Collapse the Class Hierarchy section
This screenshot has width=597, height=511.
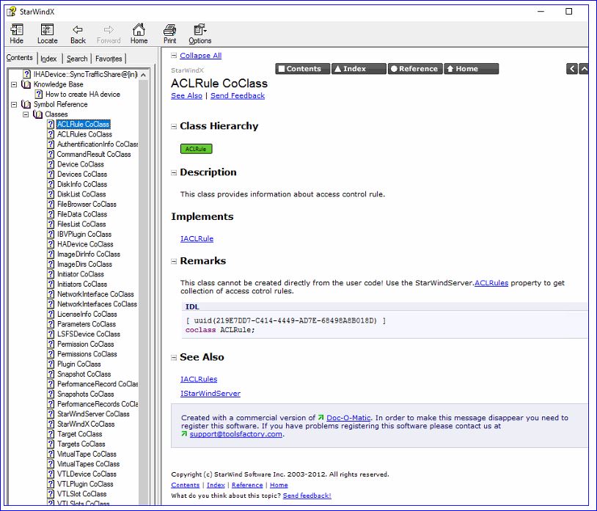point(174,126)
